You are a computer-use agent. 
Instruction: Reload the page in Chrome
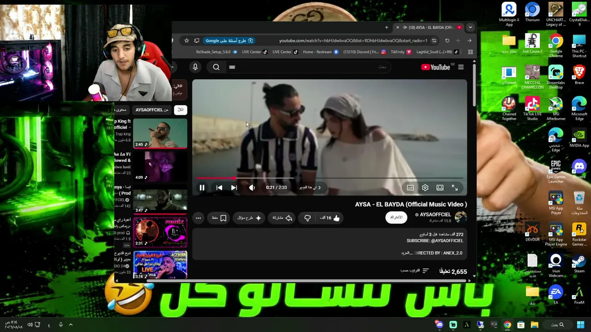[447, 41]
